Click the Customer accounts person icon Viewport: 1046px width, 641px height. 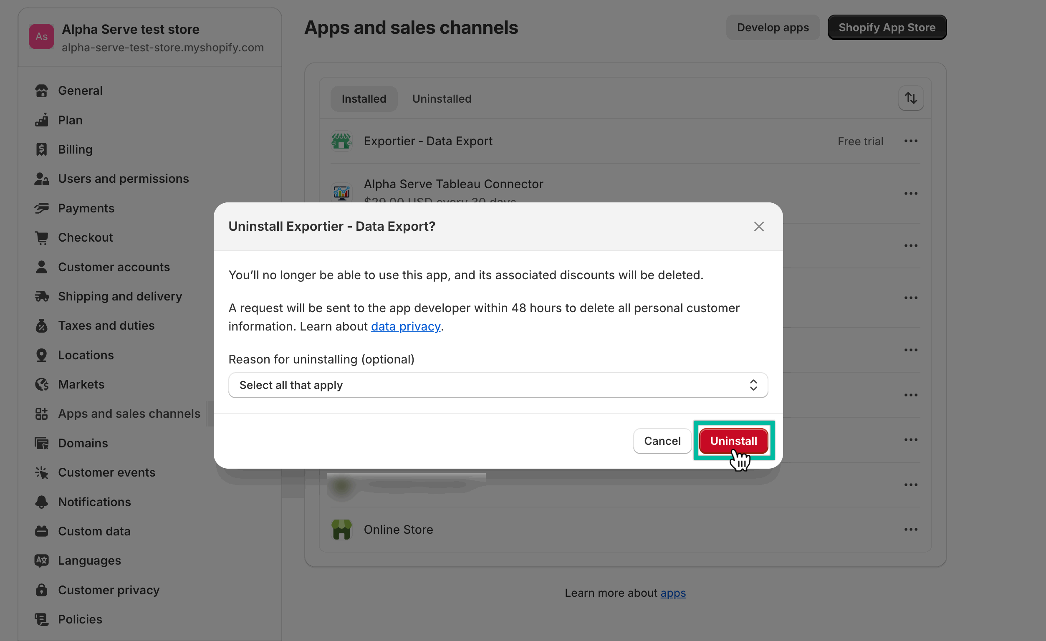(x=41, y=267)
